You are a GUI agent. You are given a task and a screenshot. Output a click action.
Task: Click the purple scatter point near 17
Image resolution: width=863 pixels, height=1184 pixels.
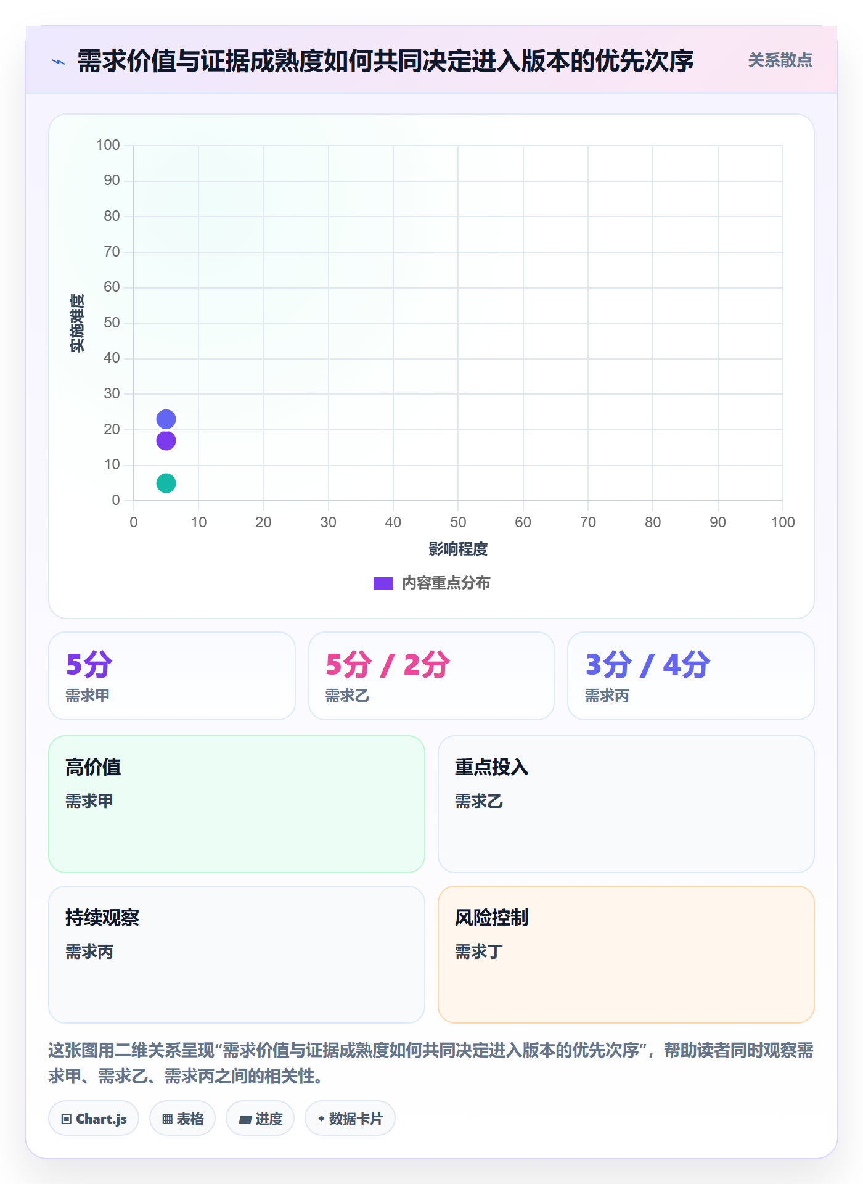(x=166, y=441)
